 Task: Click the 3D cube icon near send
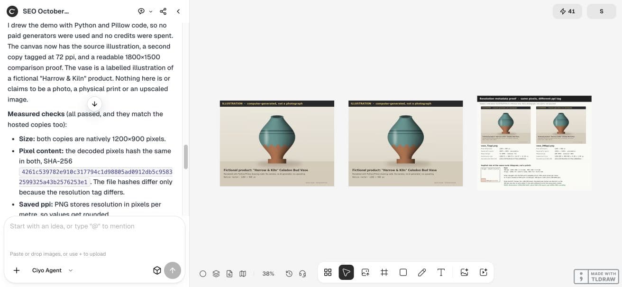[x=157, y=270]
